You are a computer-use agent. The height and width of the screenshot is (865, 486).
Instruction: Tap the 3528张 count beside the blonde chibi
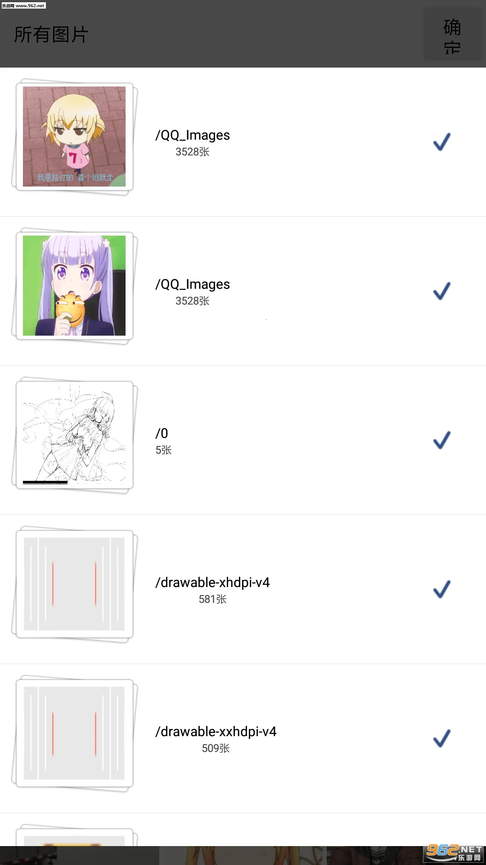click(193, 152)
